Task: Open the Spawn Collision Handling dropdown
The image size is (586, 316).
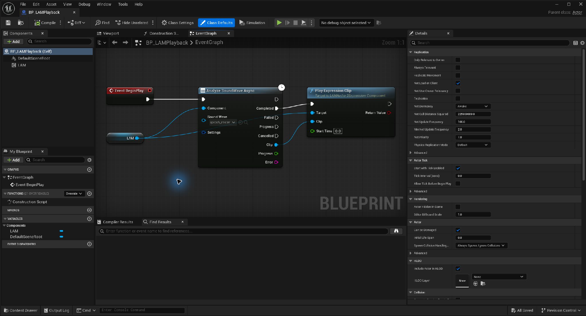Action: pos(482,245)
